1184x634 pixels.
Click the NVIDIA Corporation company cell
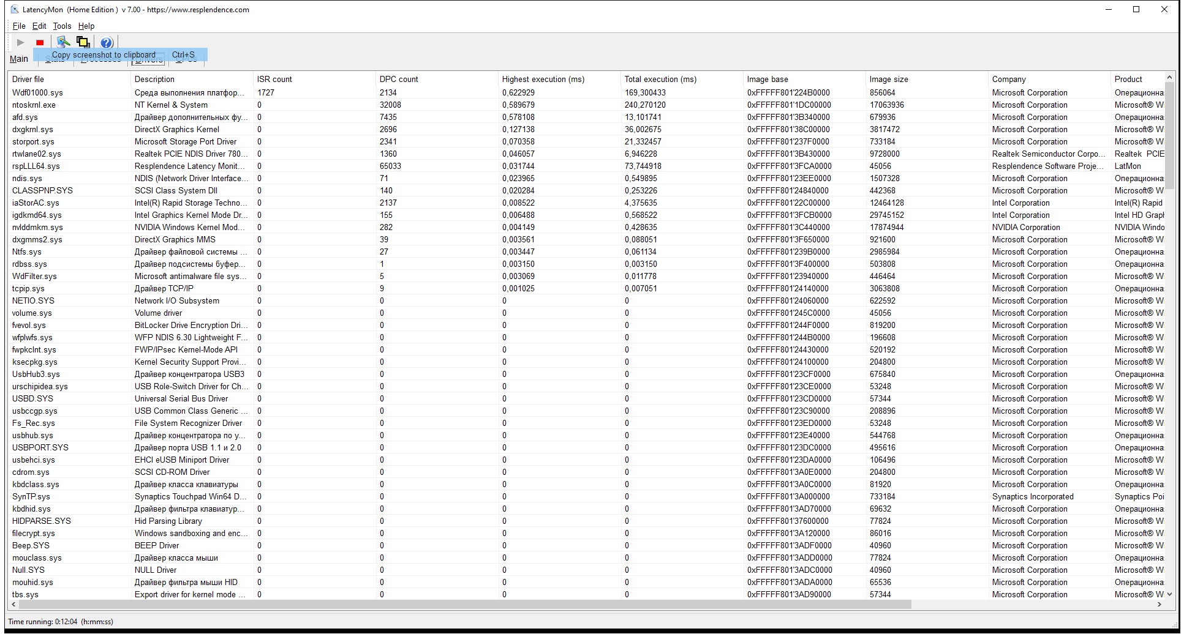click(1026, 227)
